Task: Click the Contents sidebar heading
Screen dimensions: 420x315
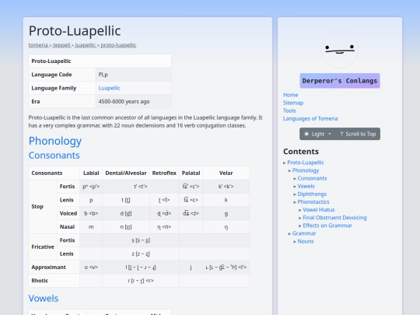Action: click(x=301, y=152)
